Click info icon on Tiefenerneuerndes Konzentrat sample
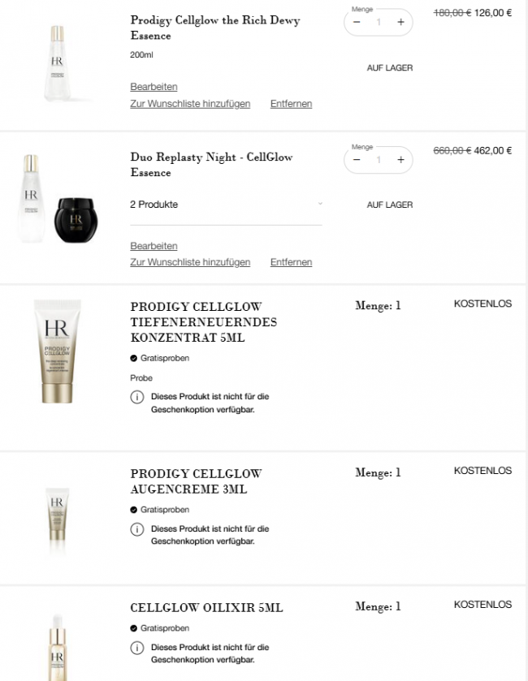Screen dimensions: 528x681 (x=137, y=397)
